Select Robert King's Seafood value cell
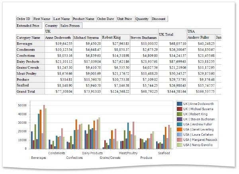Image resolution: width=239 pixels, height=174 pixels. [116, 85]
